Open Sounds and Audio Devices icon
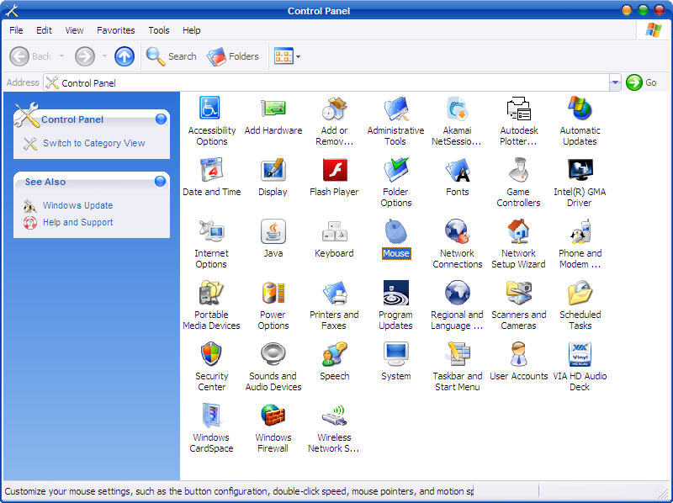673x503 pixels. pyautogui.click(x=273, y=355)
